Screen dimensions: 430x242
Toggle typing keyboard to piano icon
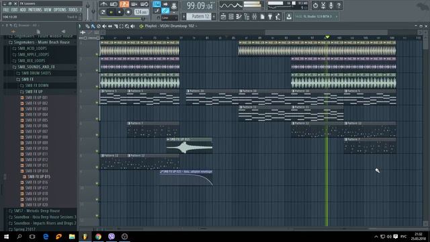(x=157, y=4)
